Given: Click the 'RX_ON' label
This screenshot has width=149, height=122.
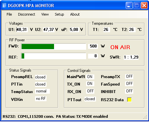Looking at the screenshot, I should point(74,92).
